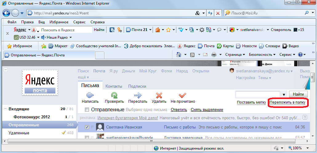Image resolution: width=317 pixels, height=153 pixels.
Task: Click the blue Help question mark icon
Action: coord(300,55)
